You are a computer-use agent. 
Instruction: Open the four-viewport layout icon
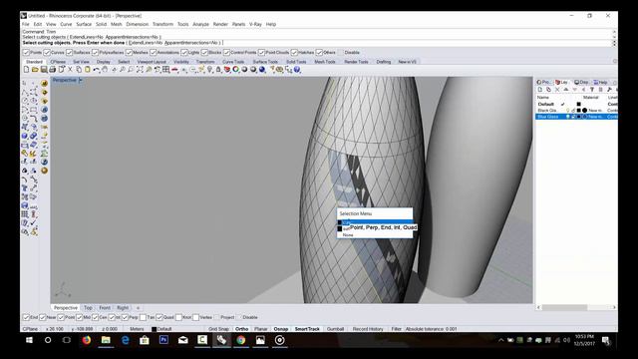click(166, 70)
